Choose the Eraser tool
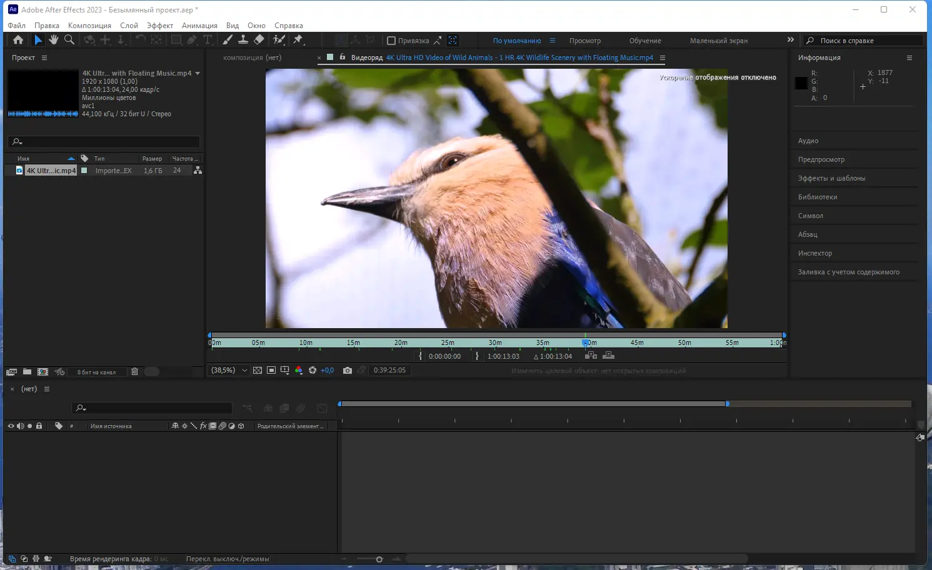Screen dimensions: 932x570 [259, 40]
